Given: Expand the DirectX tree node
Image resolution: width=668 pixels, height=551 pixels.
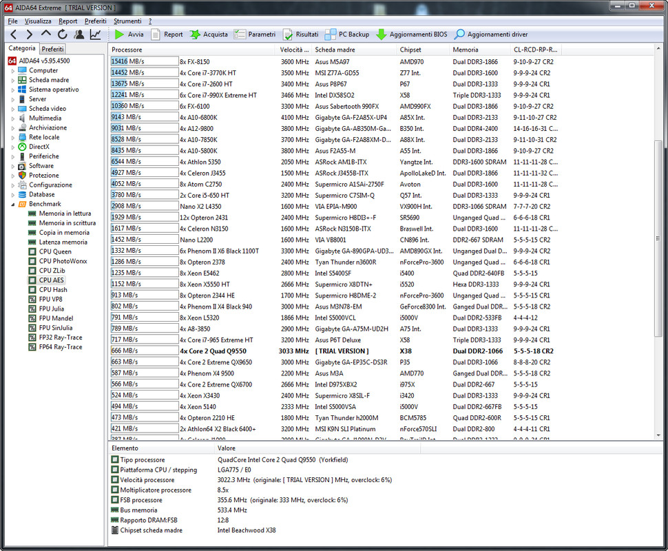Looking at the screenshot, I should 13,147.
